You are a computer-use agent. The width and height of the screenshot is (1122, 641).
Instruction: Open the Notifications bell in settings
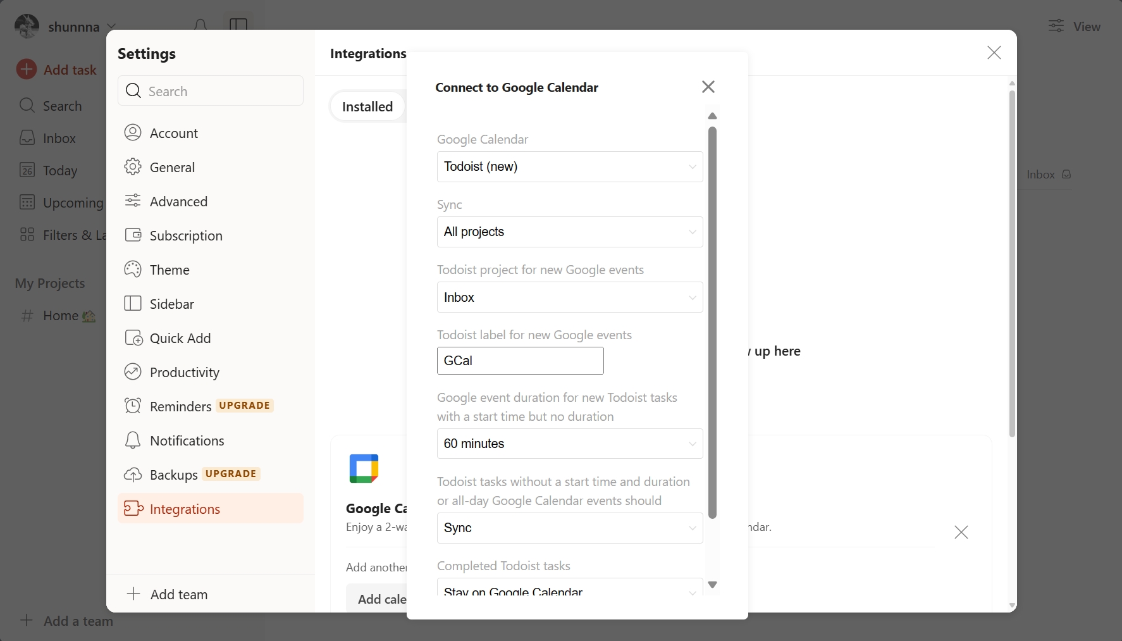[x=133, y=440]
